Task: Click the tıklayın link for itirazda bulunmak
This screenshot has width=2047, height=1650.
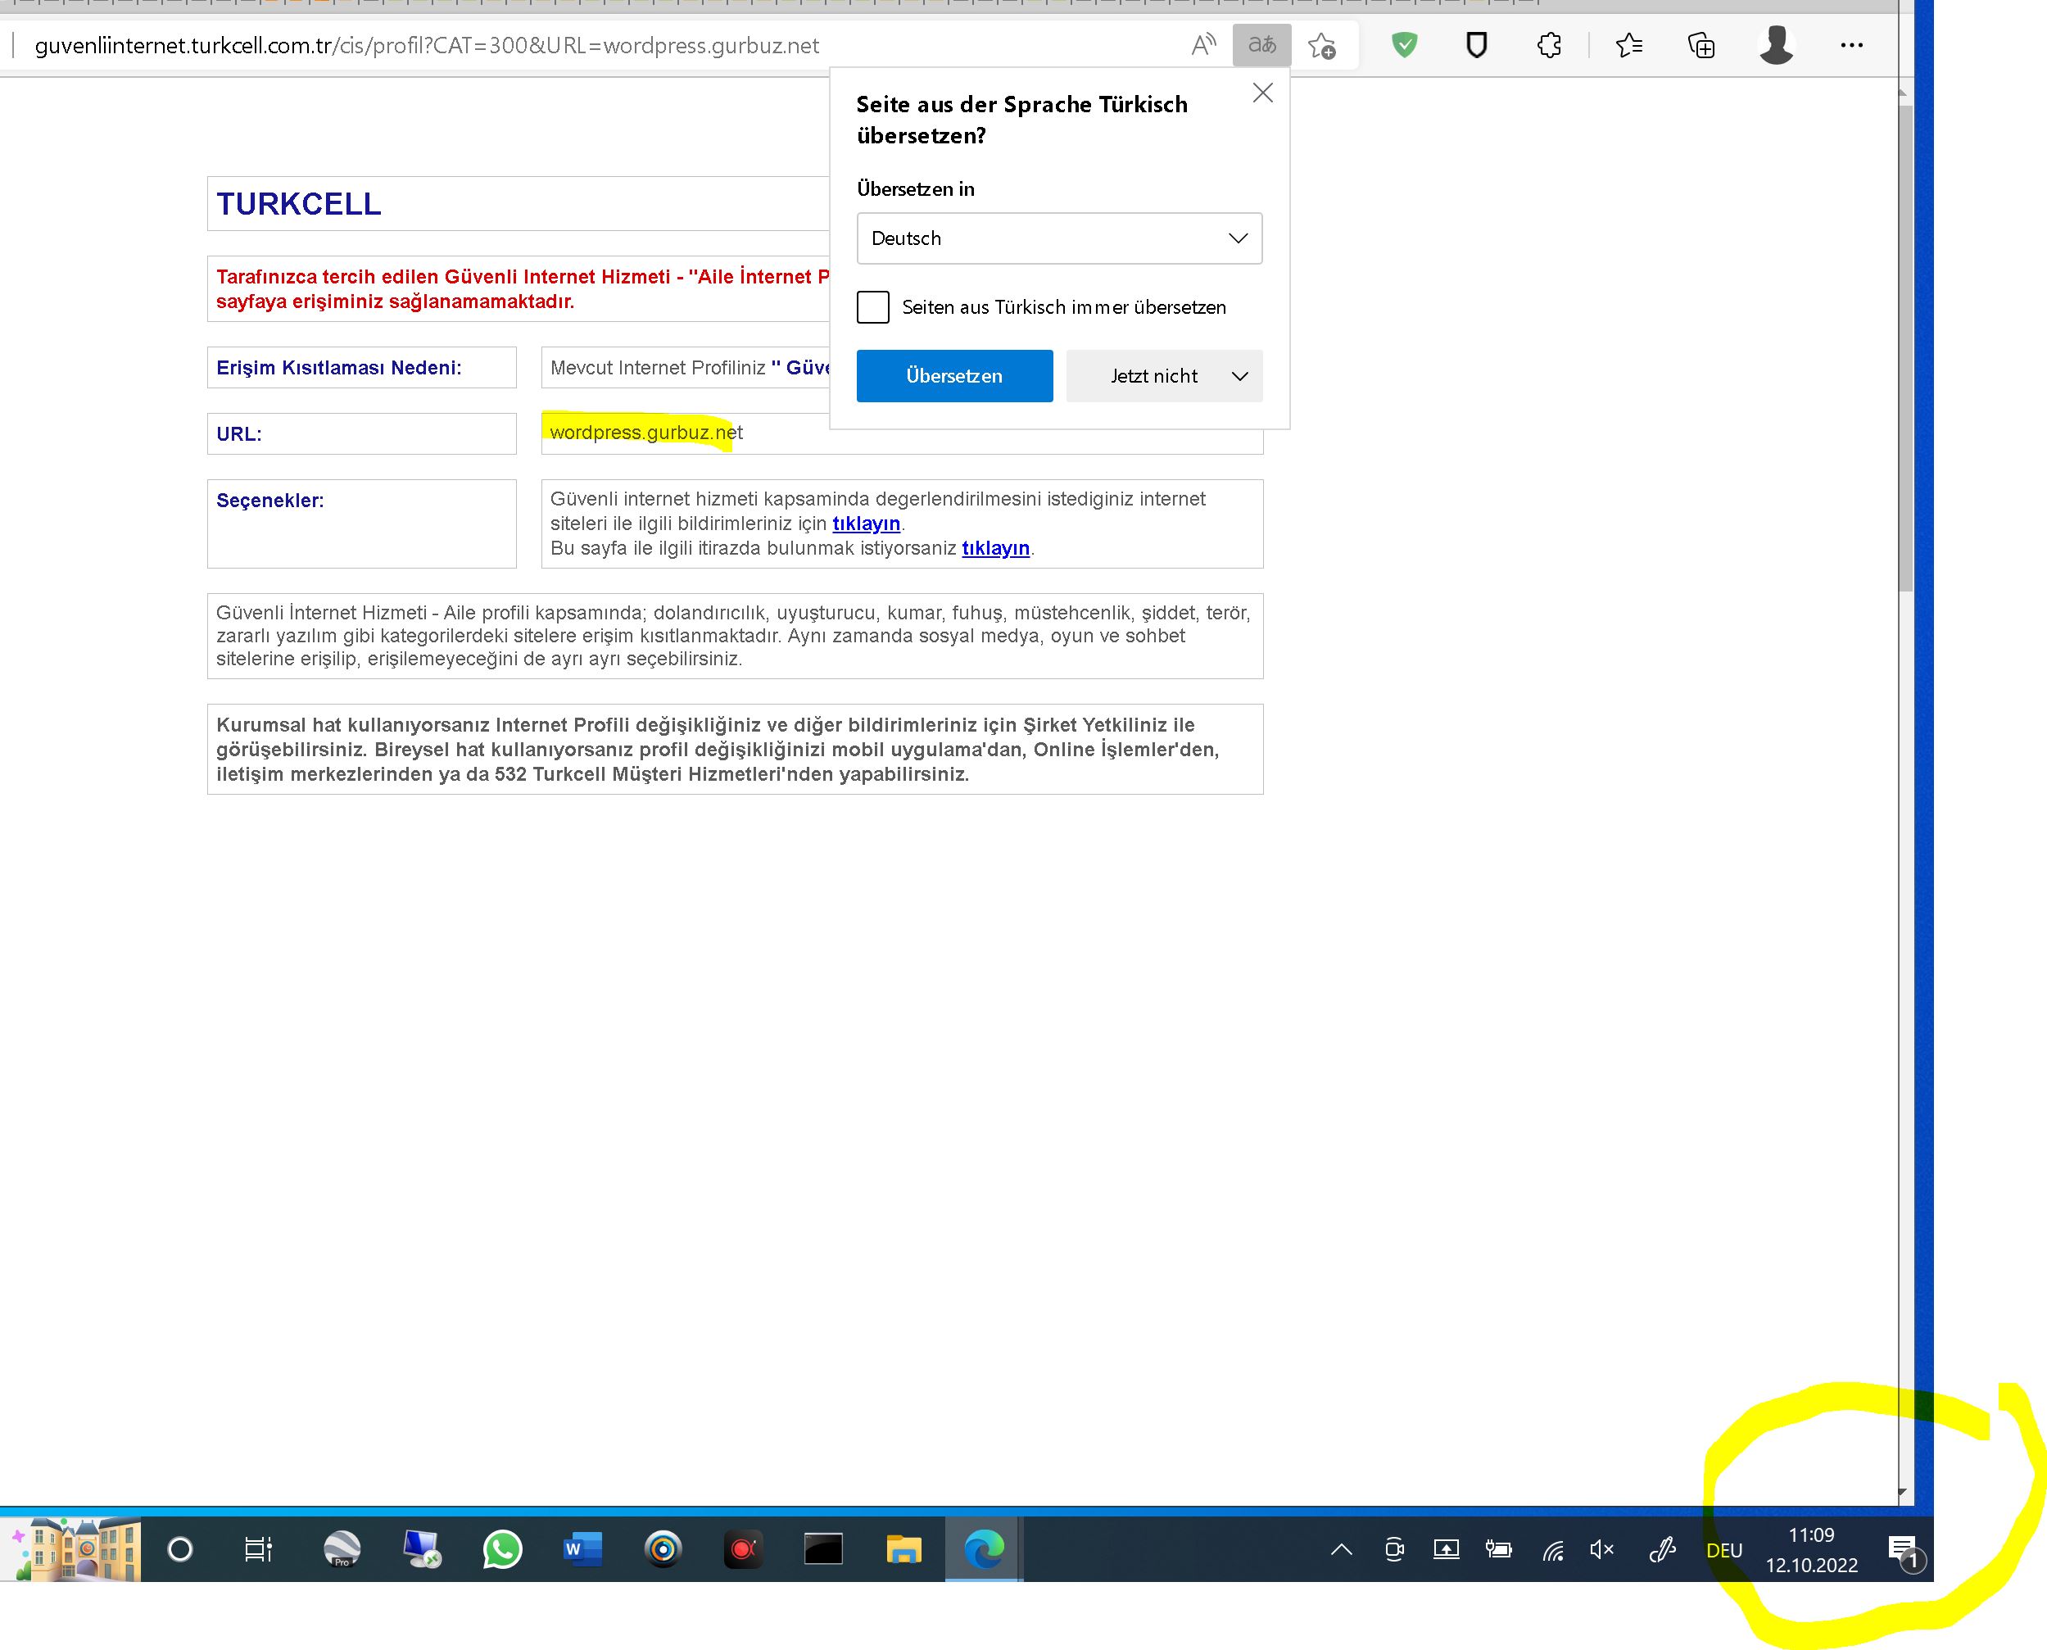Action: (995, 548)
